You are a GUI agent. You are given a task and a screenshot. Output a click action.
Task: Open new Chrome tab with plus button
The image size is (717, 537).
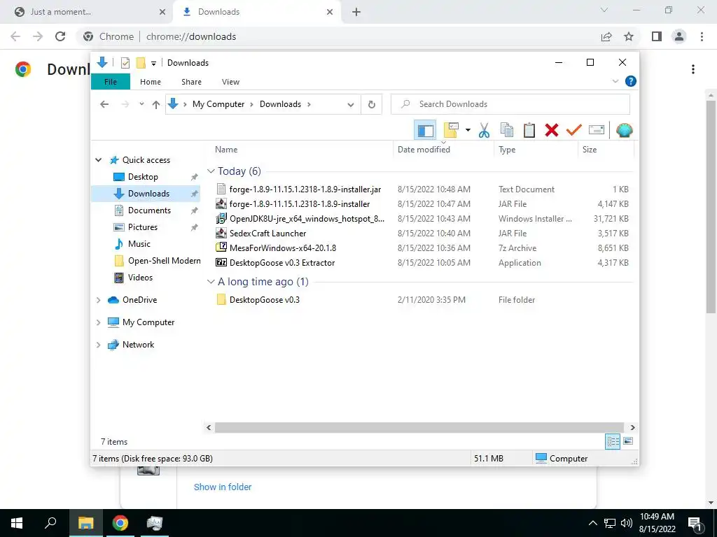coord(356,12)
